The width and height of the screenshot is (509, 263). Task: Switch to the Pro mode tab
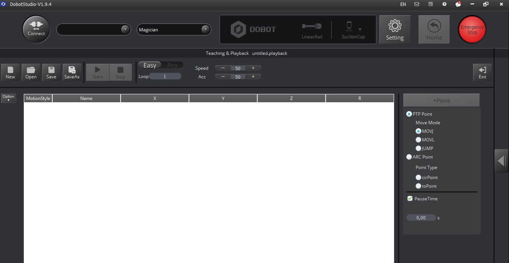click(x=173, y=65)
